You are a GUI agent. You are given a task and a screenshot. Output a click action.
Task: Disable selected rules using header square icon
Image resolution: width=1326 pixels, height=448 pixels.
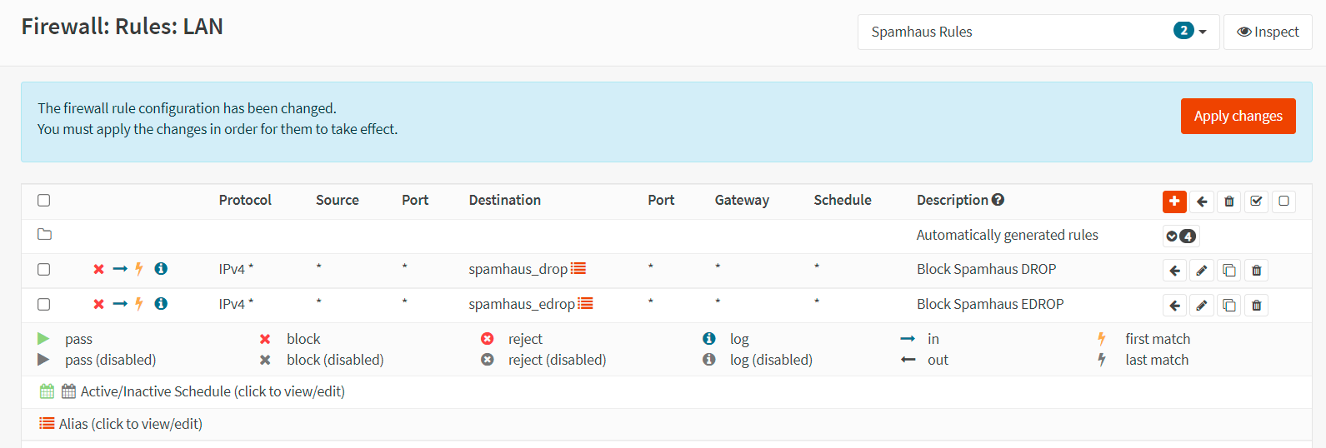[1283, 202]
